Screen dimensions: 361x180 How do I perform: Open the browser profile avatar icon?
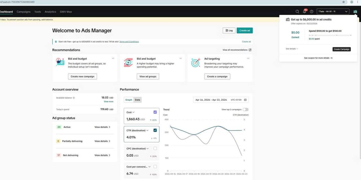[352, 2]
